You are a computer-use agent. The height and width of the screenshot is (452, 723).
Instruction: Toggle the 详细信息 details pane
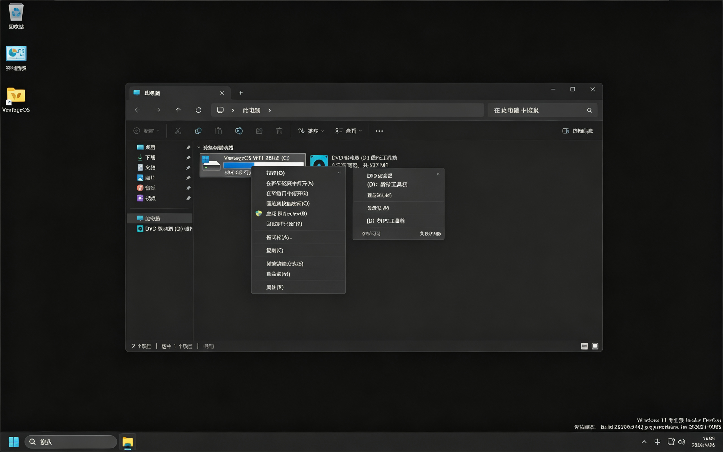(578, 131)
